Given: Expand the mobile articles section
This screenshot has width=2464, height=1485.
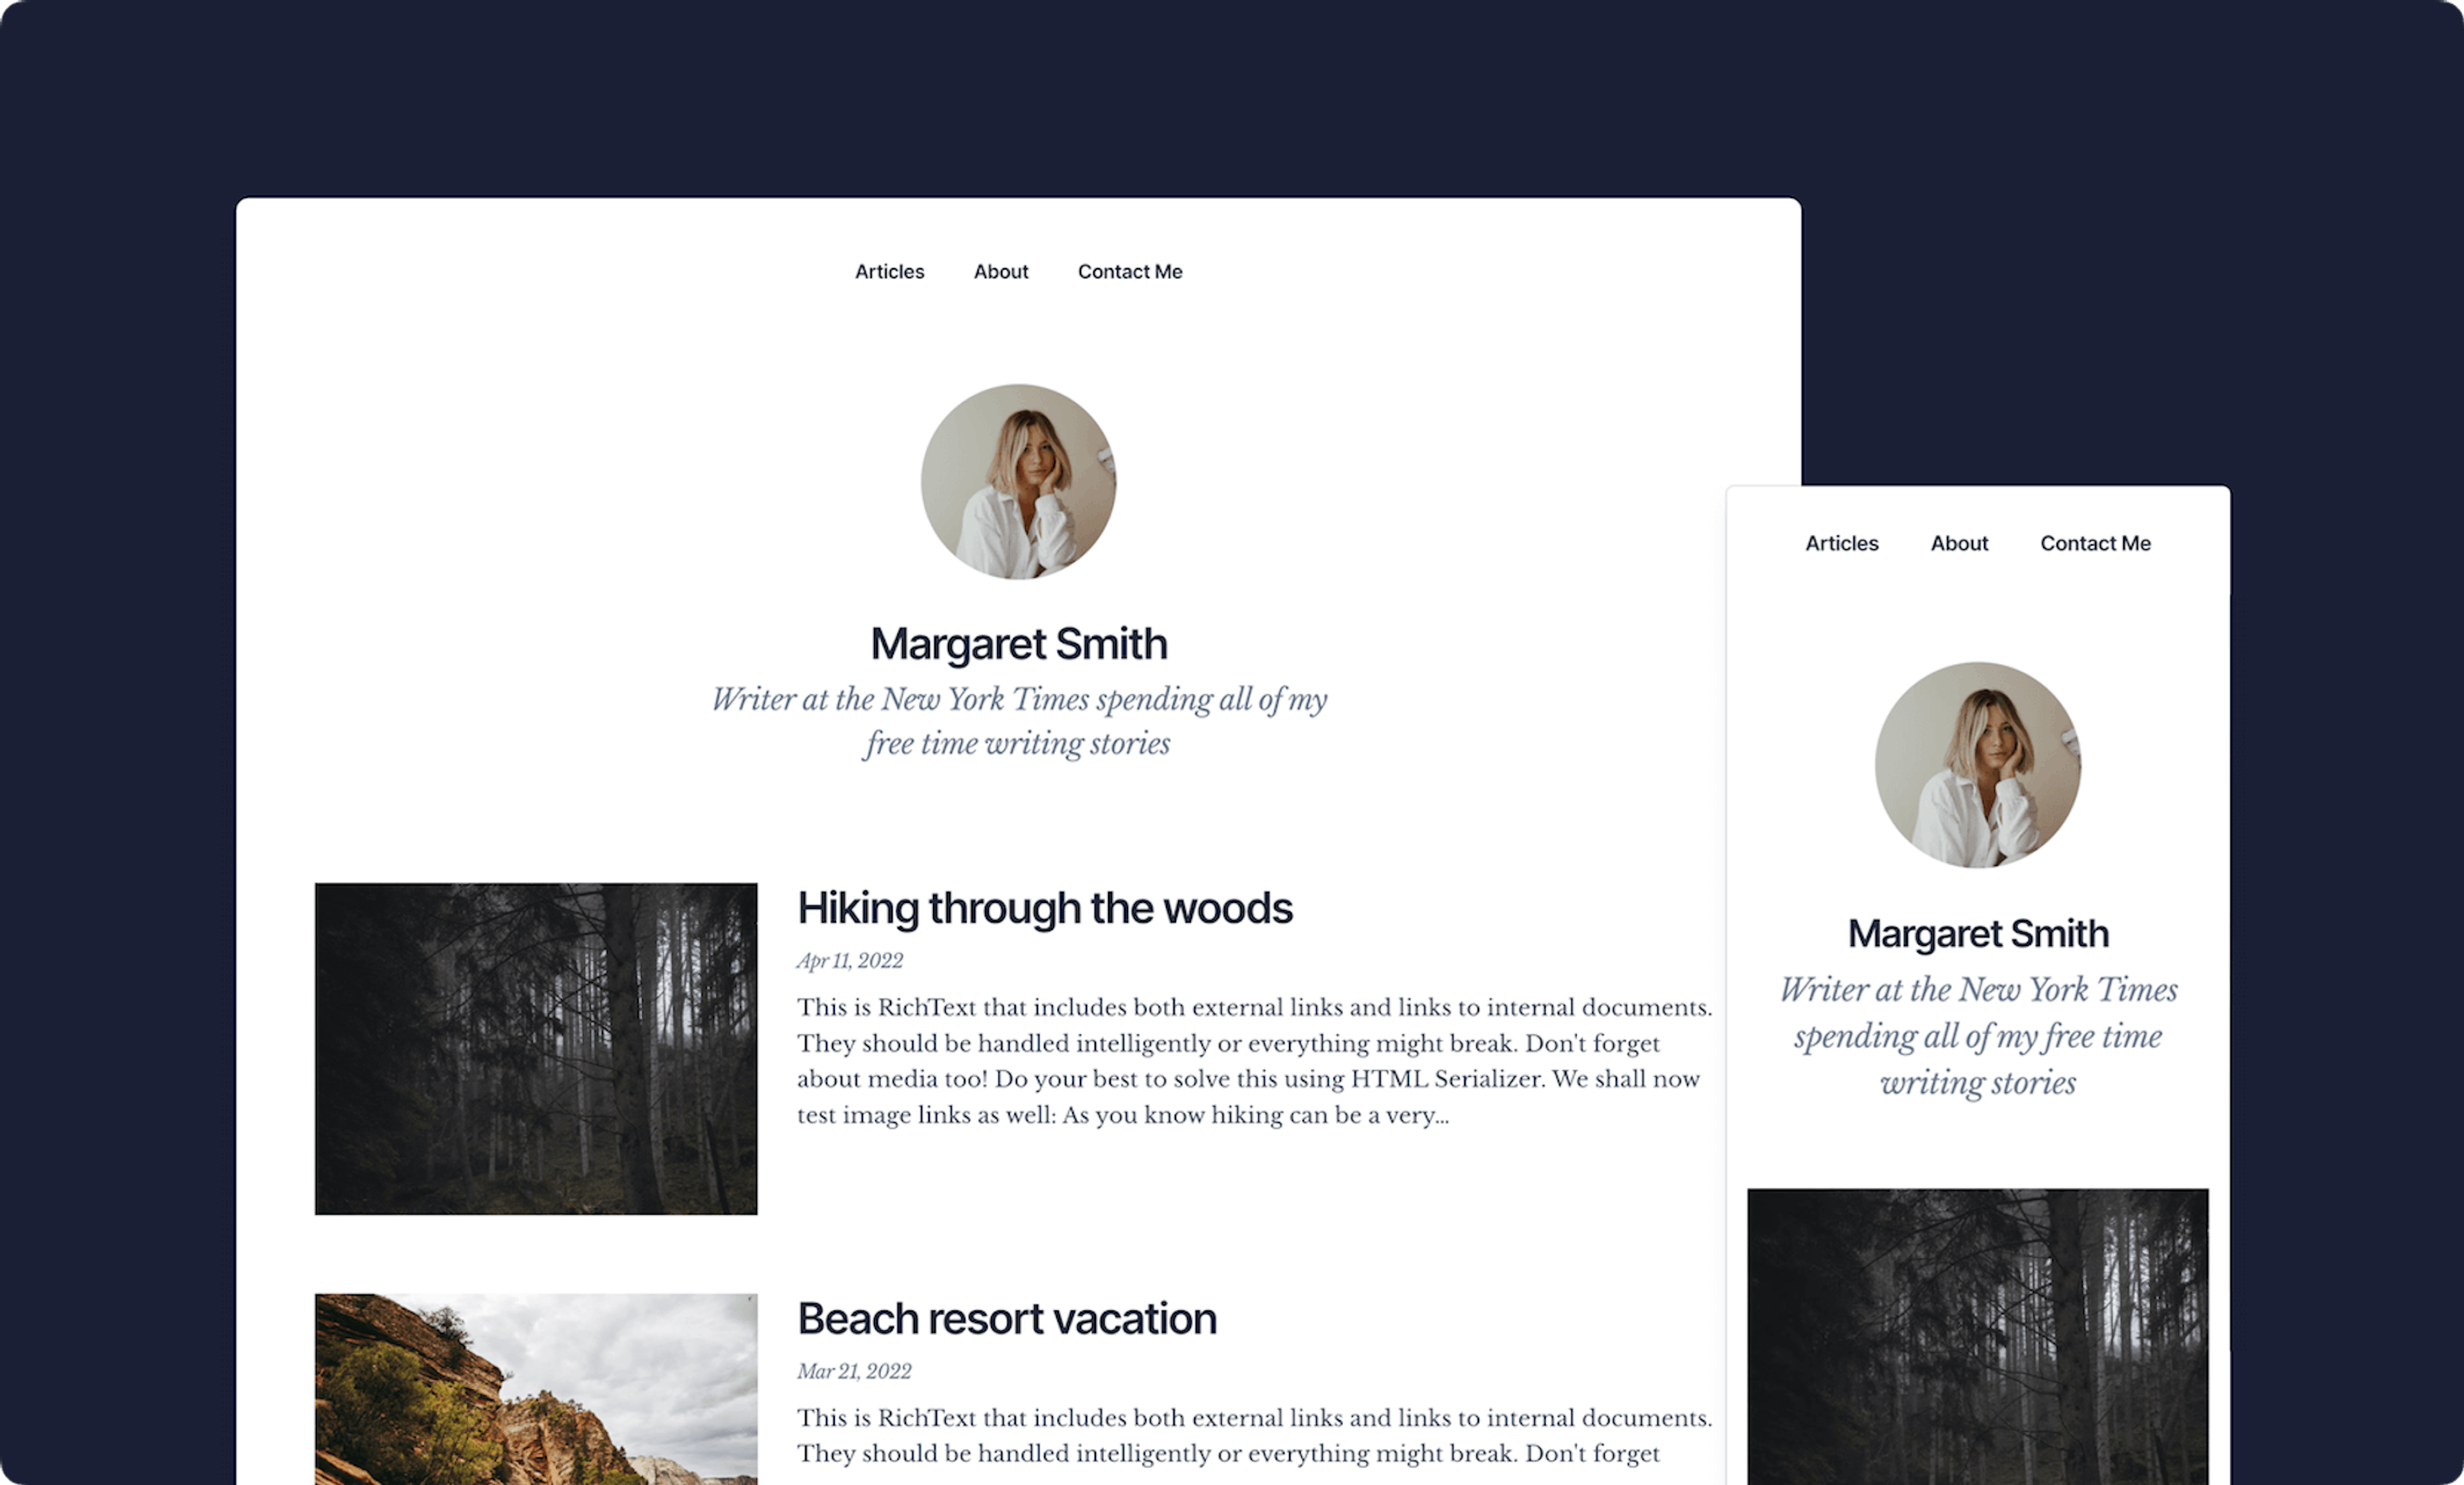Looking at the screenshot, I should tap(1843, 542).
